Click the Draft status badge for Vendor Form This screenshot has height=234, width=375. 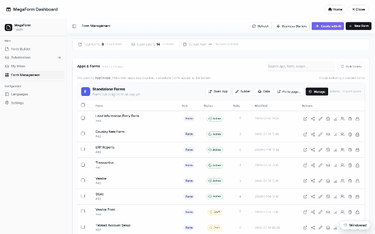[214, 212]
